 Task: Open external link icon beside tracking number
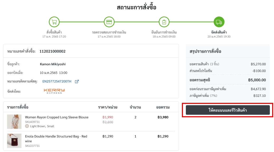[x=77, y=82]
